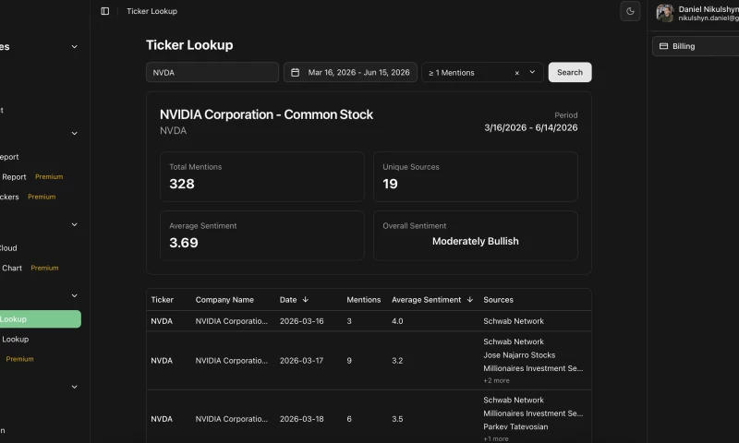Collapse the sidebar section above Lookup items

(75, 295)
